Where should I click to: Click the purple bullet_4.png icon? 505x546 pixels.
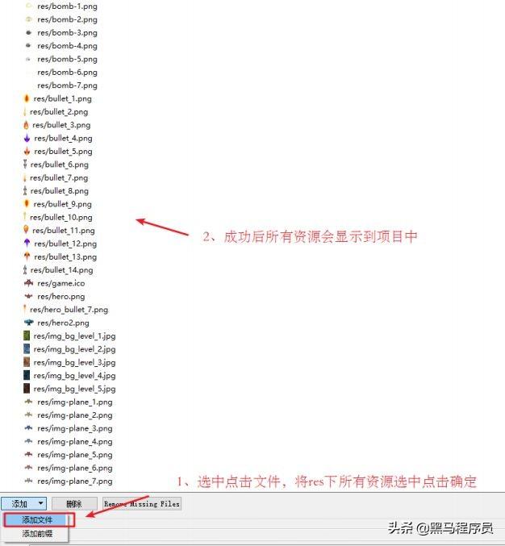pos(27,138)
